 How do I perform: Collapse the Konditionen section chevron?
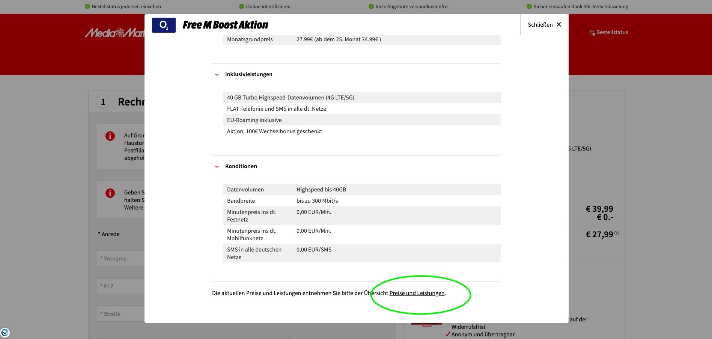[x=217, y=167]
